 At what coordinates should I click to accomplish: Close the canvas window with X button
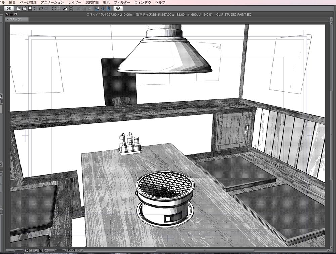(x=7, y=14)
